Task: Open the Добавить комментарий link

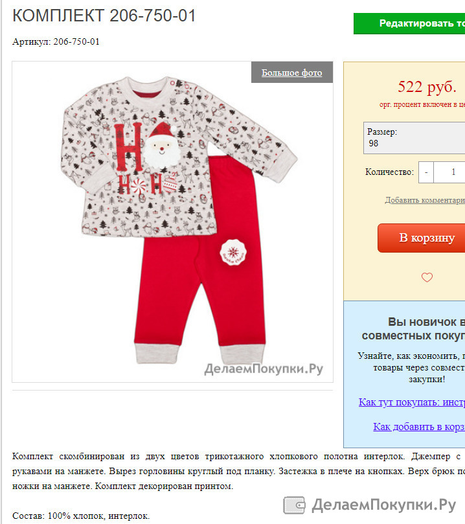Action: 425,200
